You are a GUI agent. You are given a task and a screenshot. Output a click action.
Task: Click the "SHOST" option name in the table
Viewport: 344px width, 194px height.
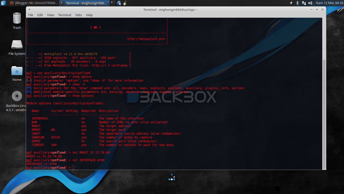pos(36,134)
